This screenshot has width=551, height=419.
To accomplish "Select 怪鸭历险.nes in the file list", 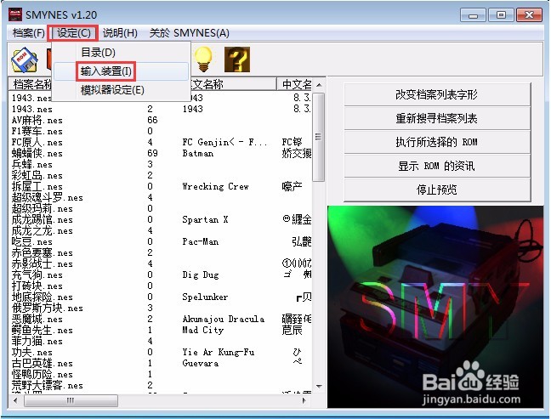I will tap(43, 375).
